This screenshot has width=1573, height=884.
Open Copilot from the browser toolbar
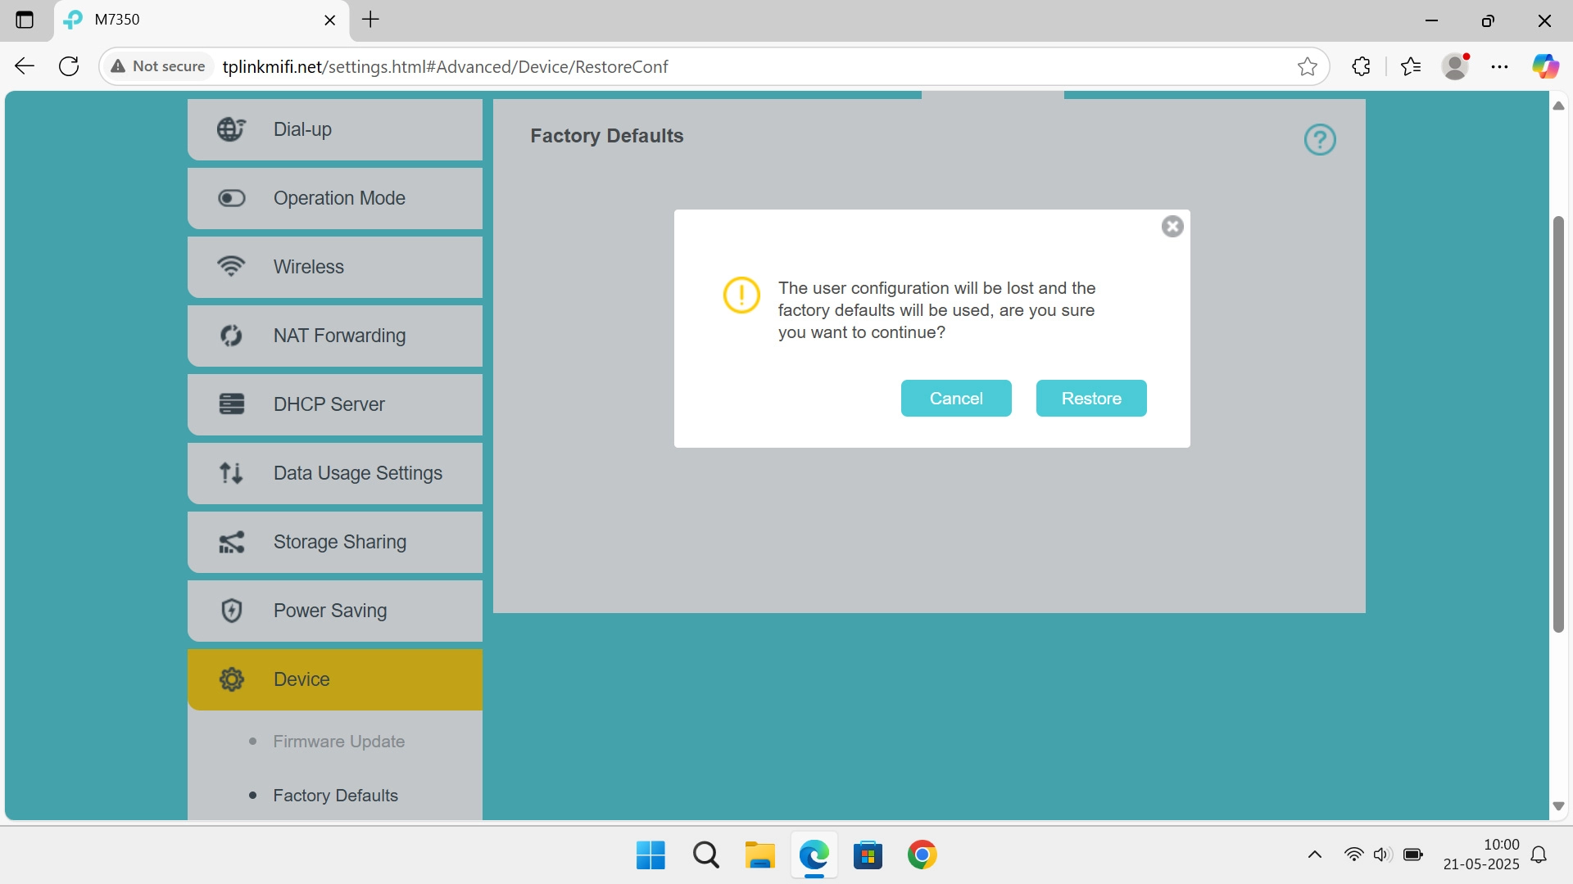[1546, 66]
